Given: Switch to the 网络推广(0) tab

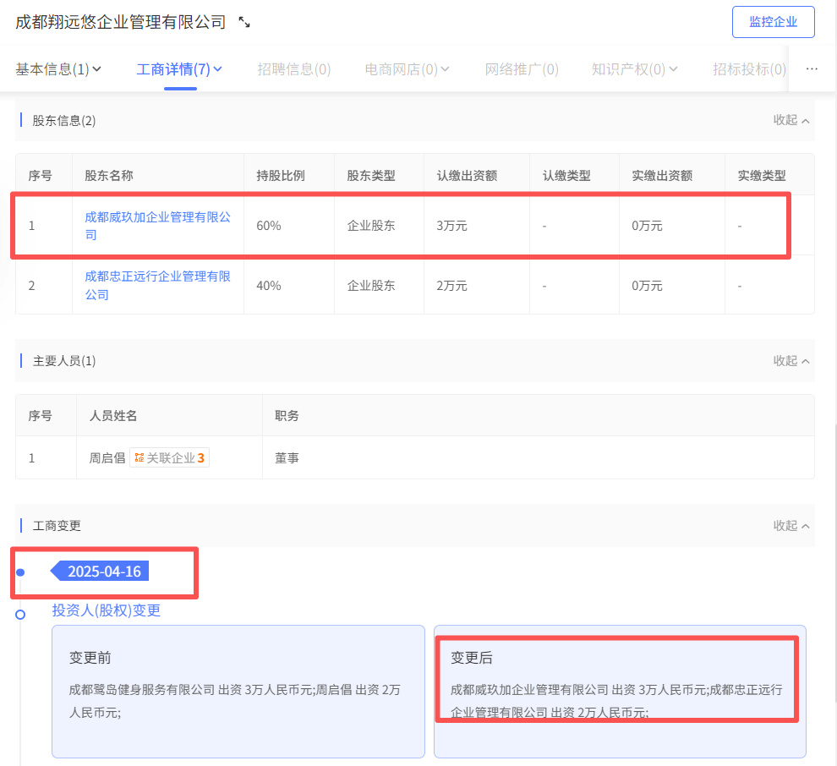Looking at the screenshot, I should [x=522, y=69].
